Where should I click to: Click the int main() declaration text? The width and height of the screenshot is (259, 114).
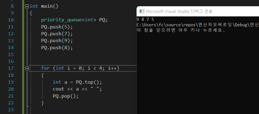pos(44,6)
